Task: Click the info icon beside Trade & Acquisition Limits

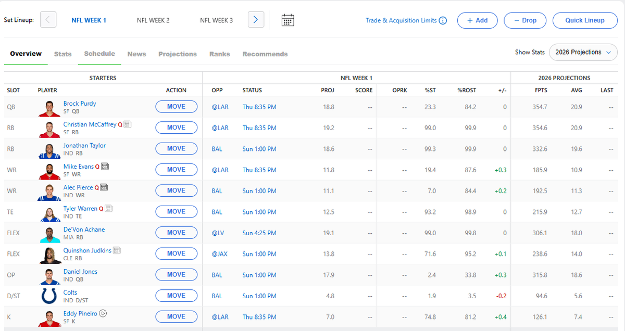Action: (x=443, y=21)
